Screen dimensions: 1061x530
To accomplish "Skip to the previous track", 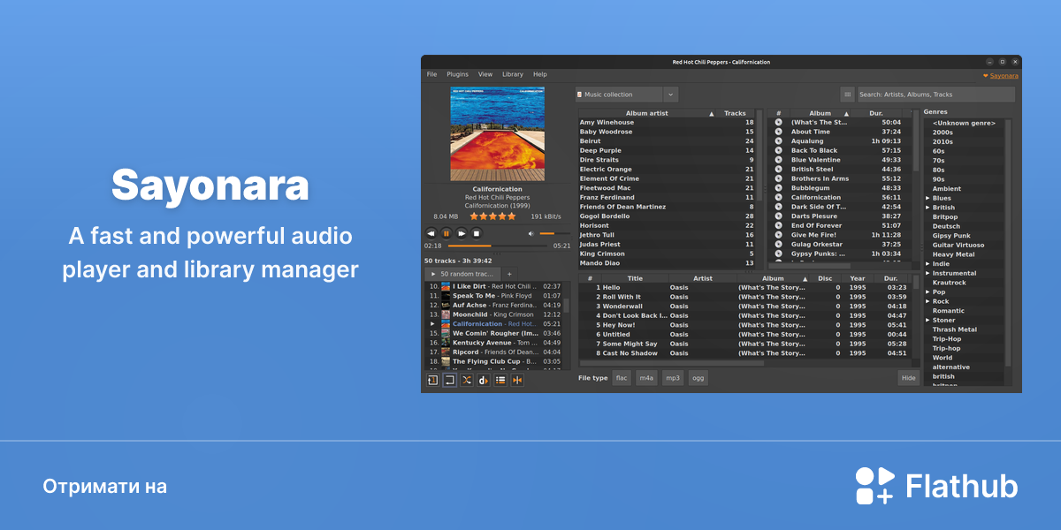I will click(431, 233).
